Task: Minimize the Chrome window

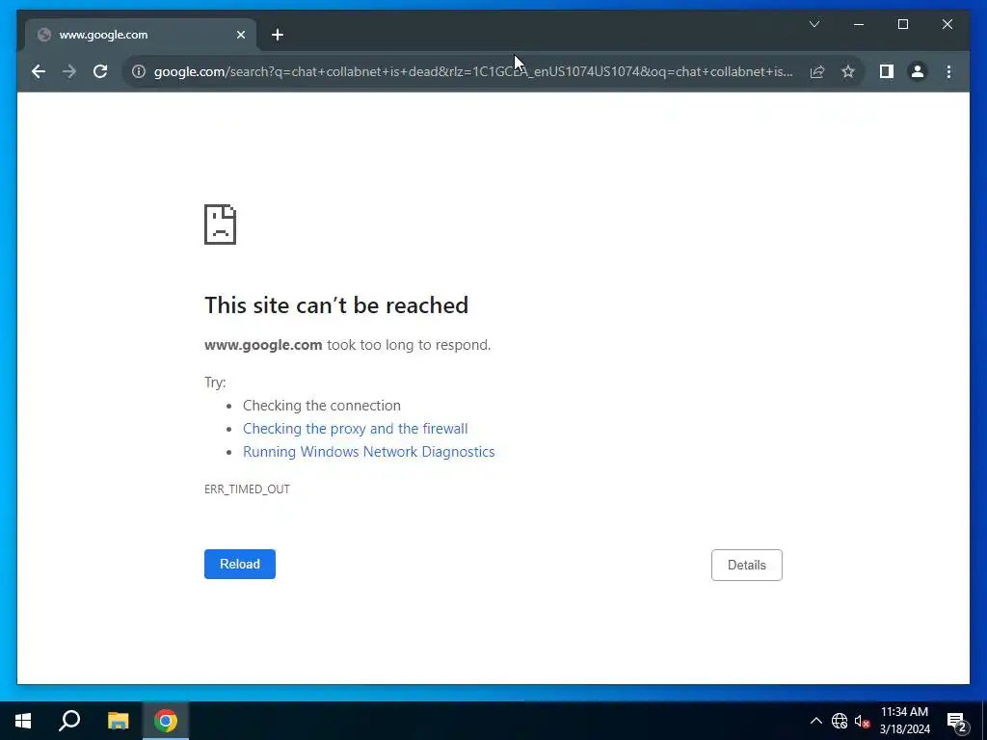Action: point(859,24)
